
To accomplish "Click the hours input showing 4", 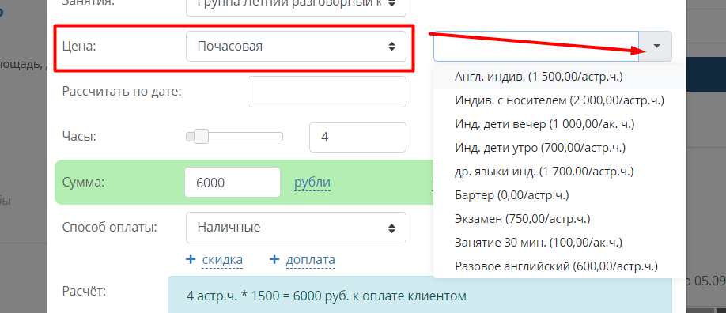I will [357, 137].
